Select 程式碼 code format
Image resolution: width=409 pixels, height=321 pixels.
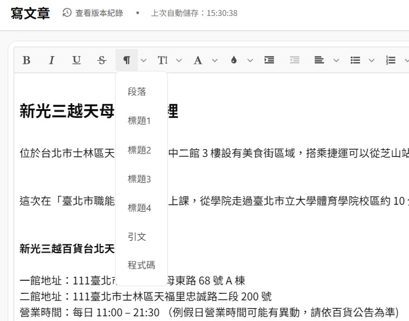point(141,265)
